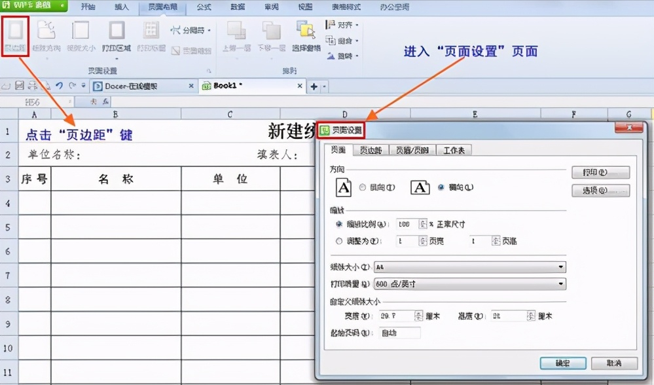654x385 pixels.
Task: Click the landscape page icon in dialog
Action: [x=420, y=187]
